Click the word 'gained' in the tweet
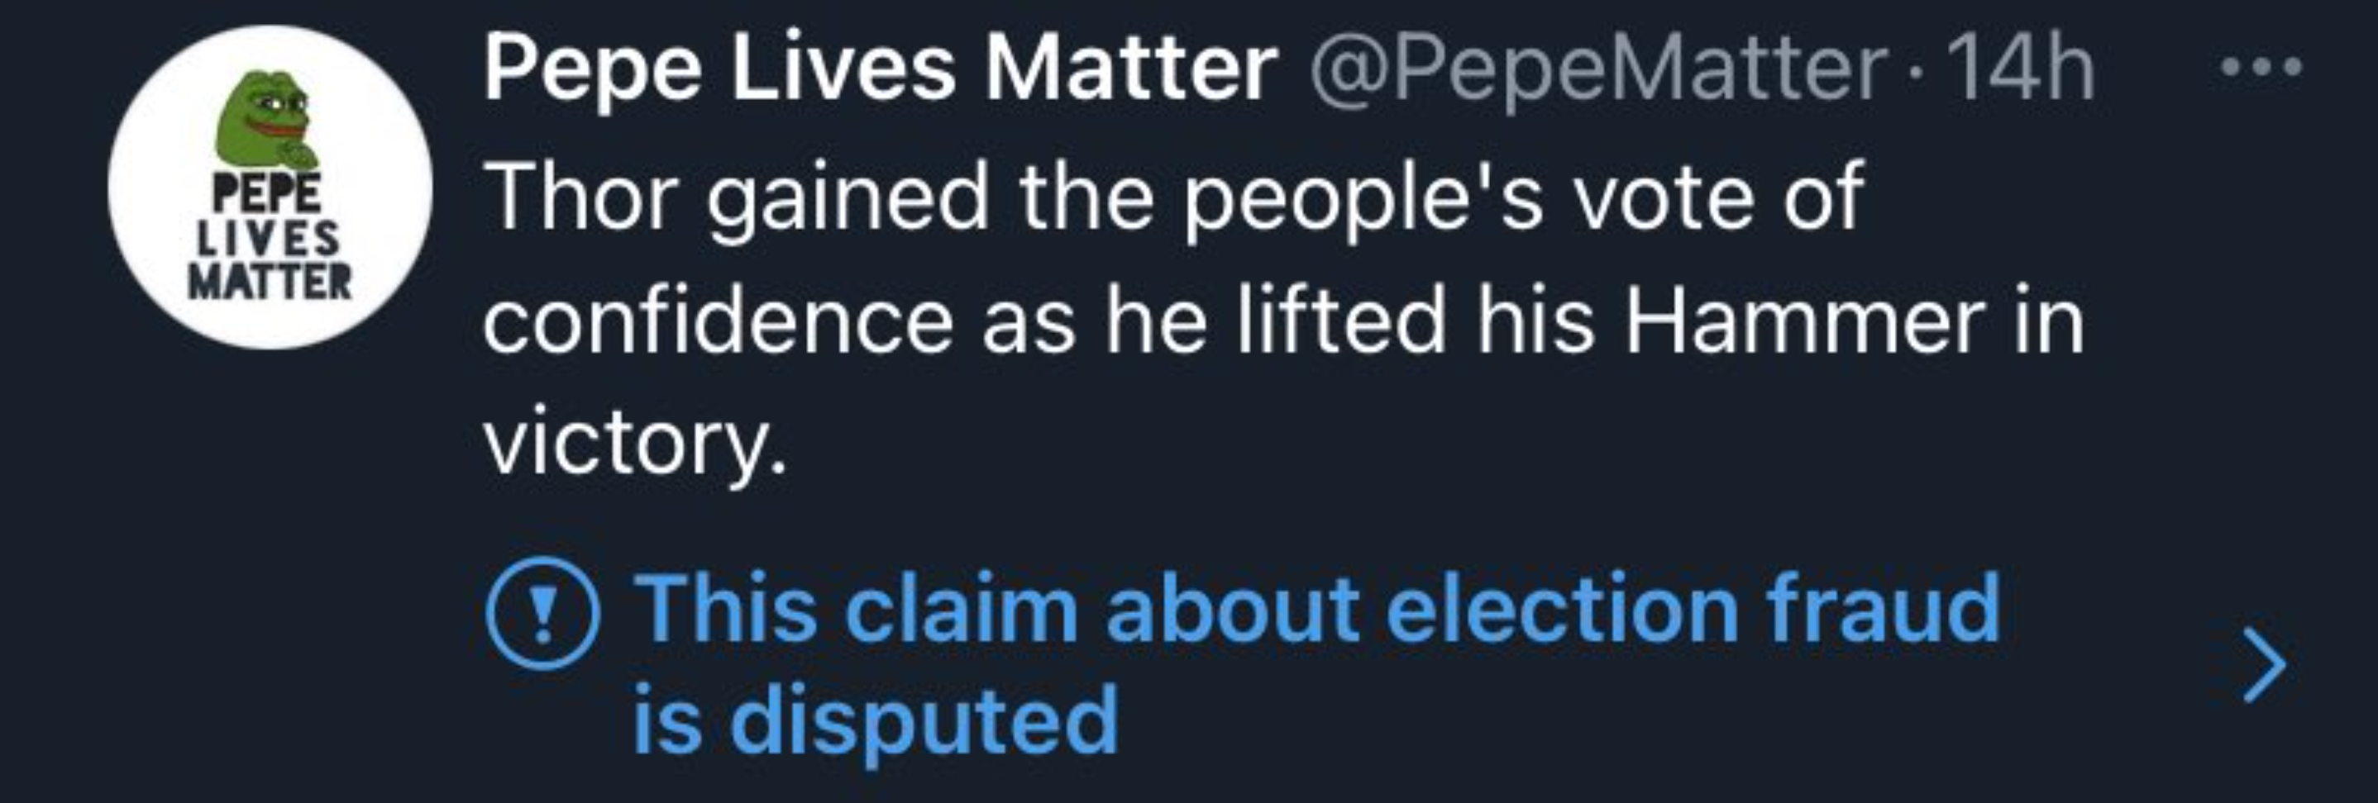The height and width of the screenshot is (803, 2378). point(848,197)
